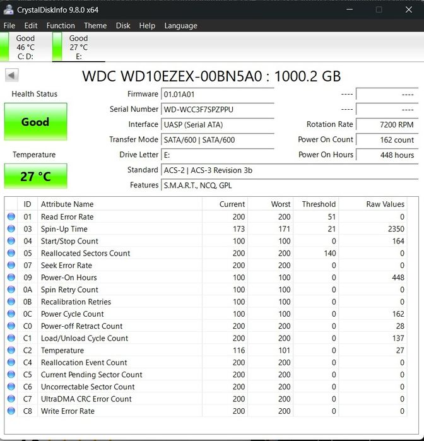Click the Reallocated Sectors Count threshold 140
The width and height of the screenshot is (424, 441).
click(330, 253)
